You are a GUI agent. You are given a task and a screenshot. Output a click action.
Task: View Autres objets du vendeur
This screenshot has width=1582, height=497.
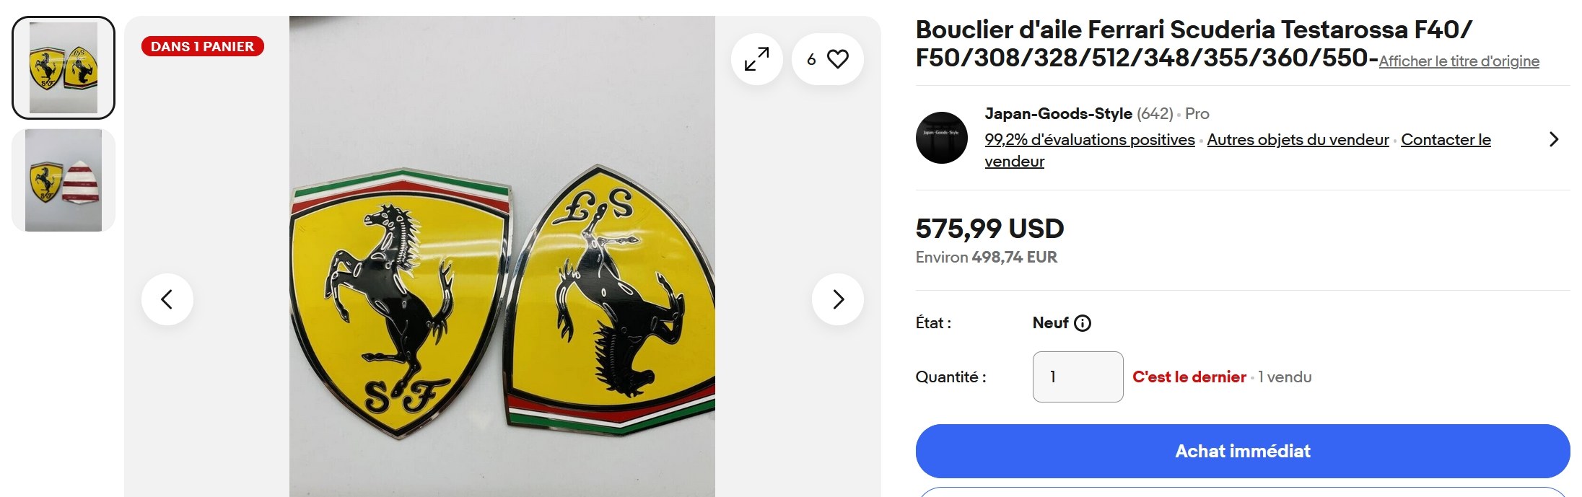(x=1298, y=140)
